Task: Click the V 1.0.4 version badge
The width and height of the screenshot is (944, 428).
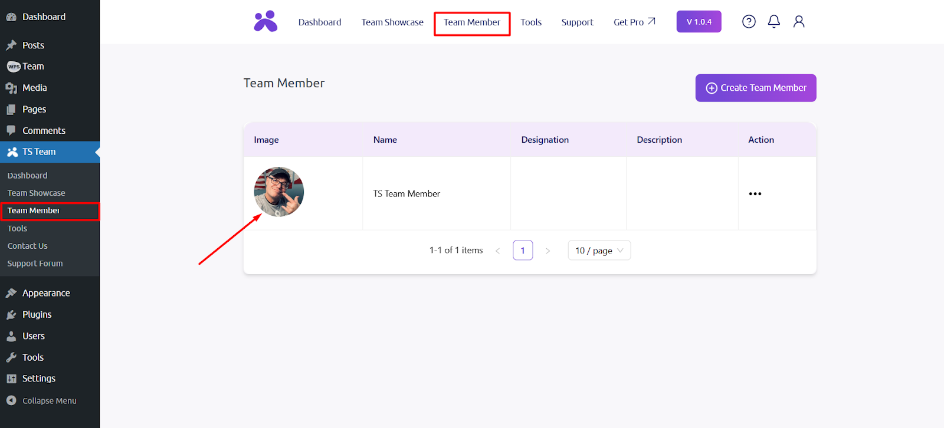Action: pyautogui.click(x=699, y=22)
